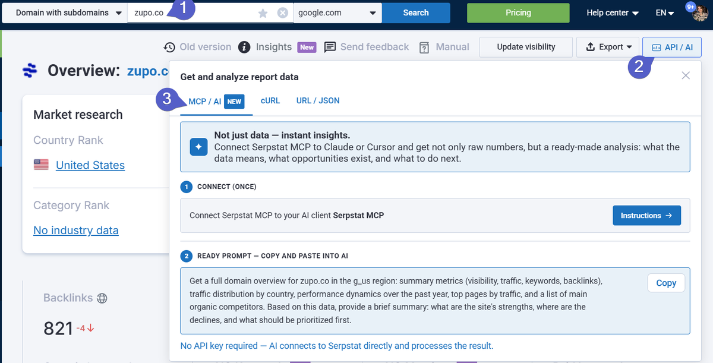The image size is (713, 363).
Task: Open Serpstat MCP Instructions
Action: (646, 216)
